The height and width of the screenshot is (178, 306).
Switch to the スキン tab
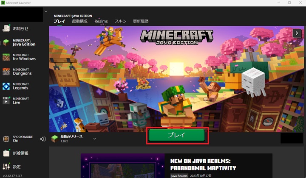[x=120, y=21]
